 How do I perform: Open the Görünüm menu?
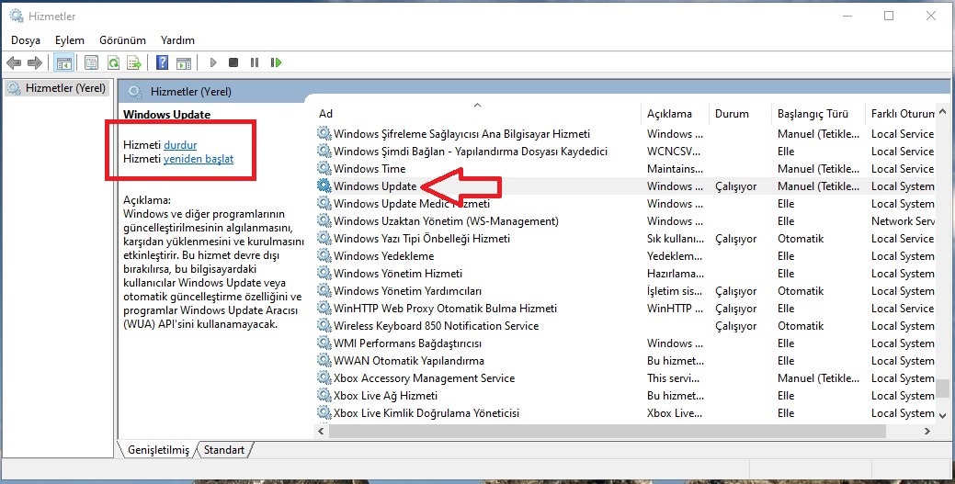pos(122,40)
